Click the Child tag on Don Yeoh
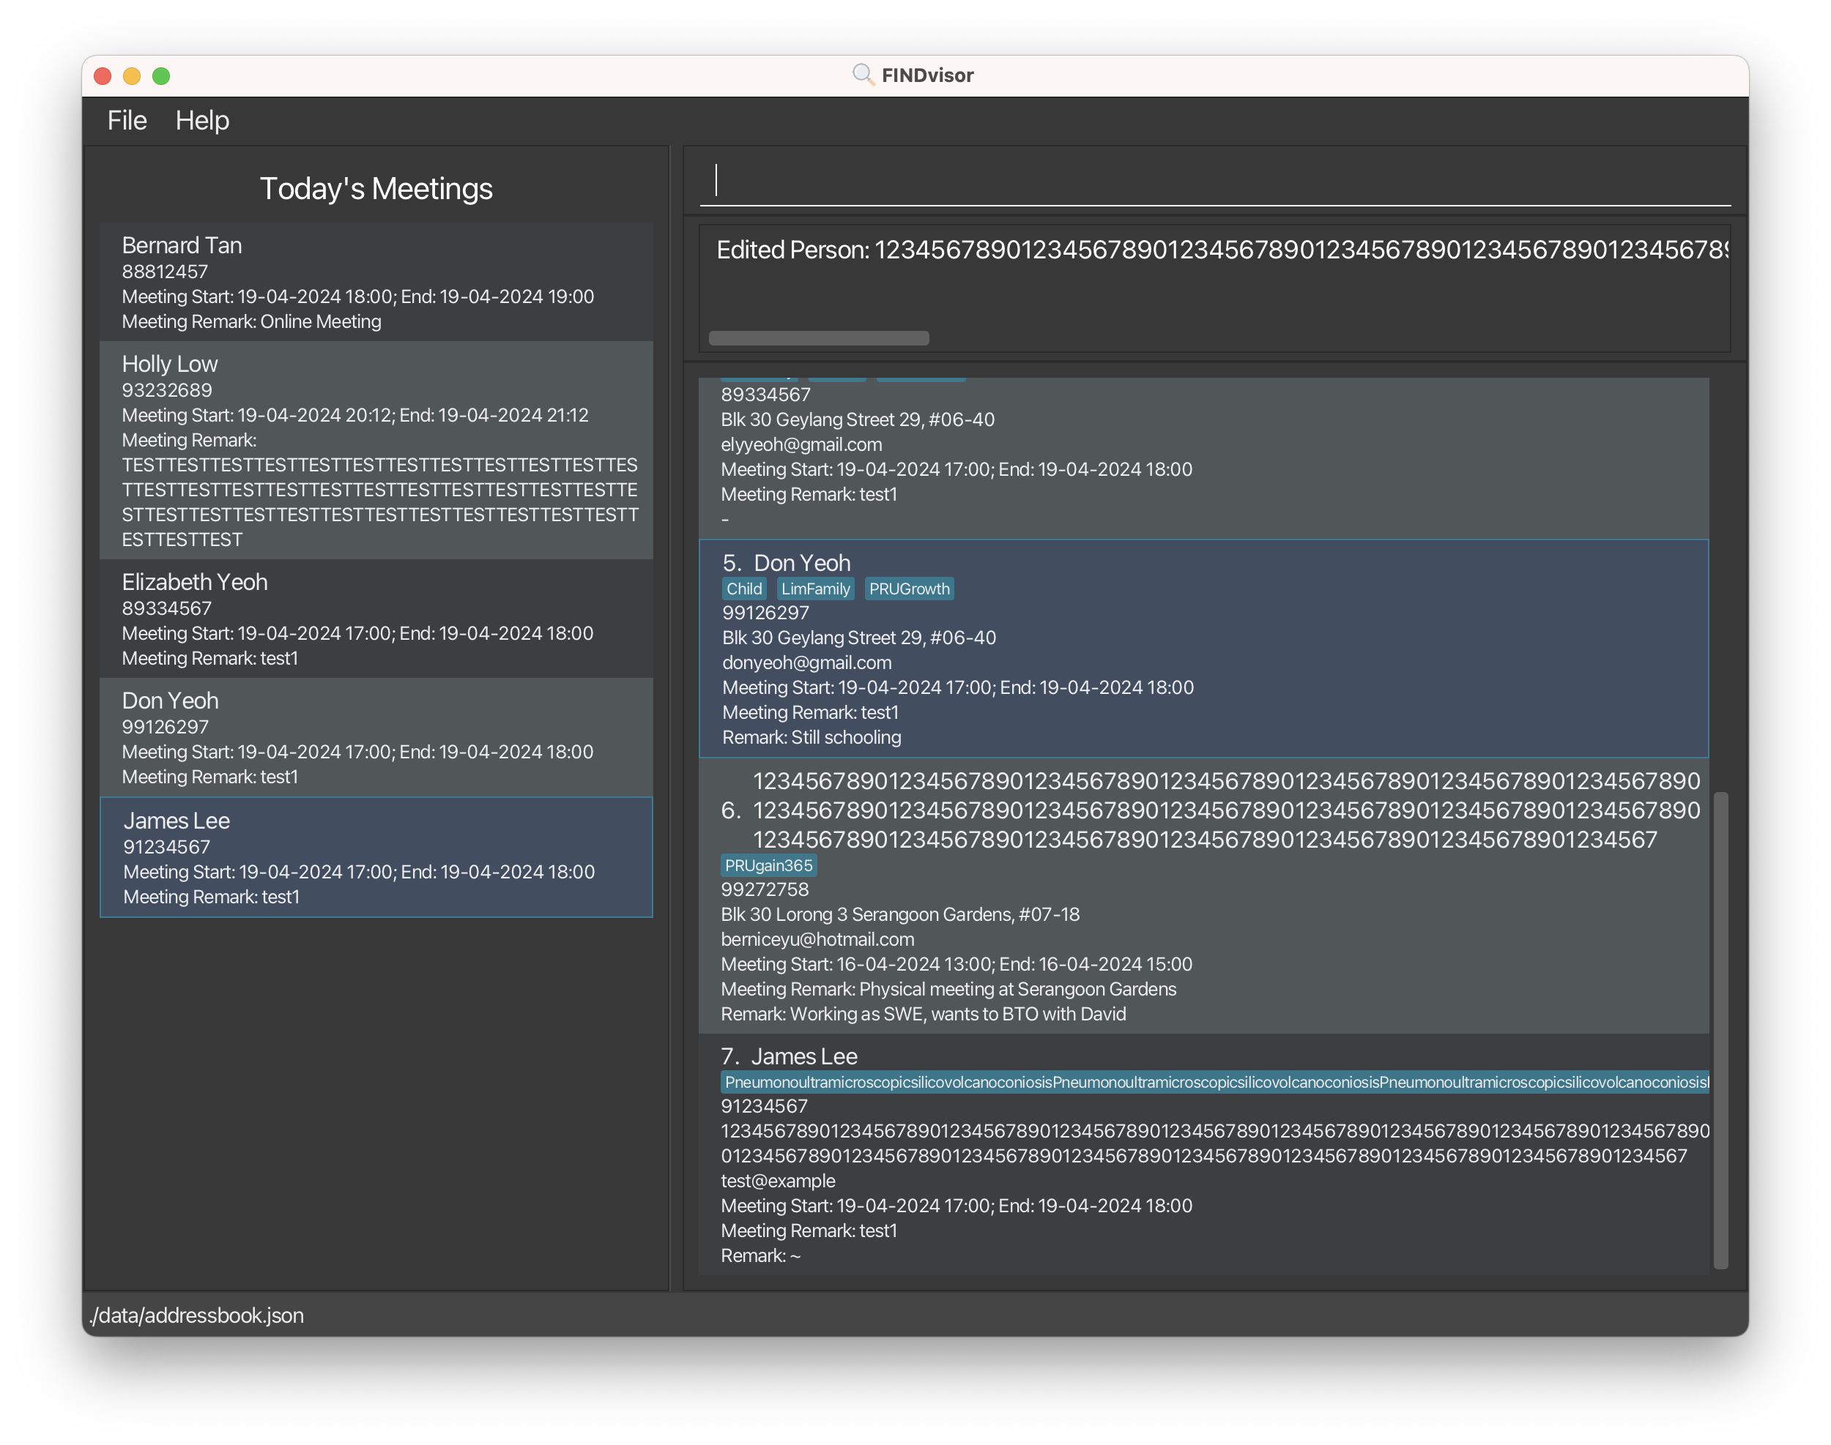This screenshot has height=1445, width=1831. (x=744, y=589)
